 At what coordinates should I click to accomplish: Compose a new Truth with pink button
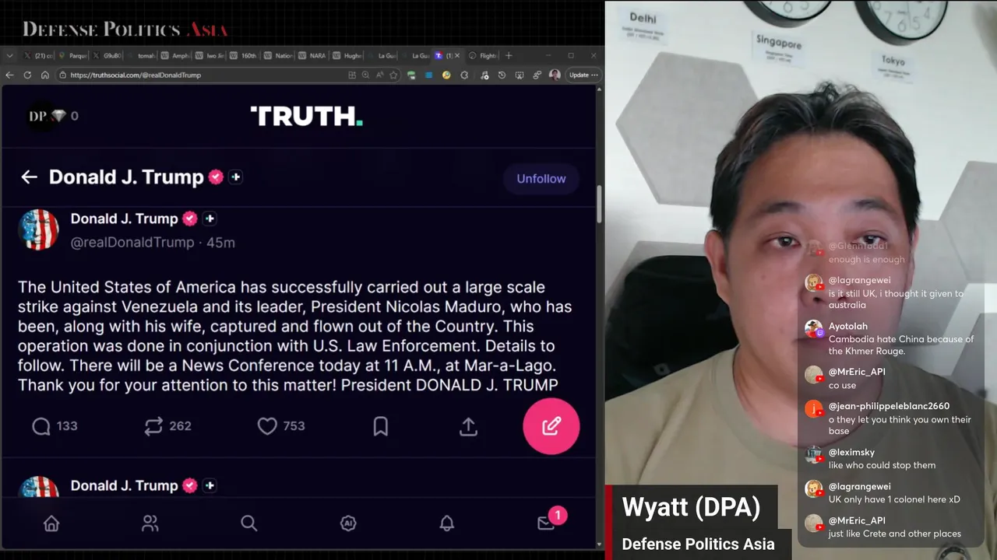[x=551, y=426]
